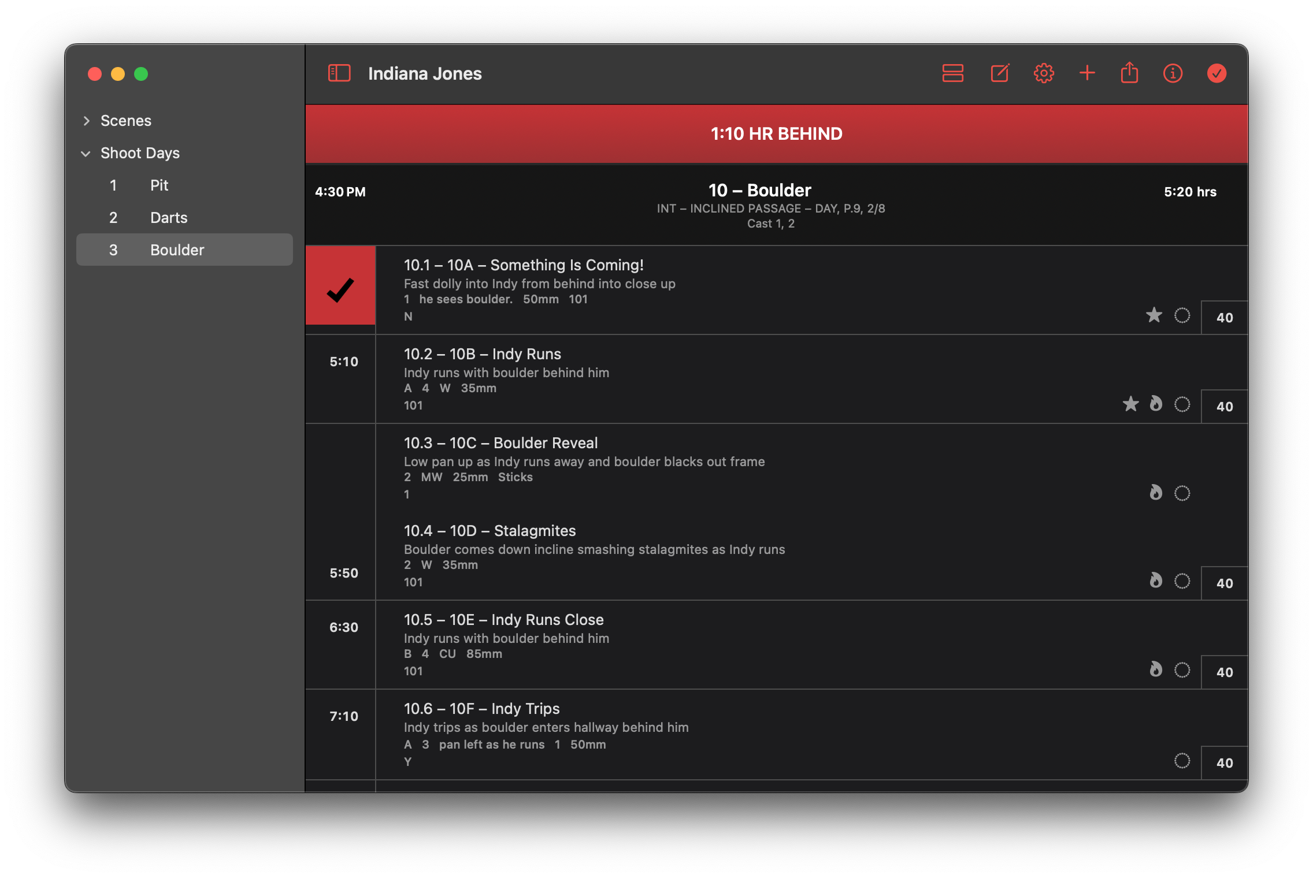Click the red checkmark toolbar button
The height and width of the screenshot is (878, 1313).
pyautogui.click(x=1216, y=73)
